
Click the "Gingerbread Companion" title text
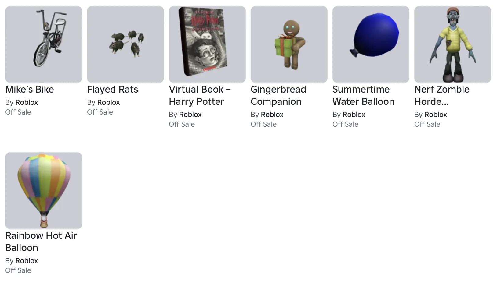(x=278, y=95)
